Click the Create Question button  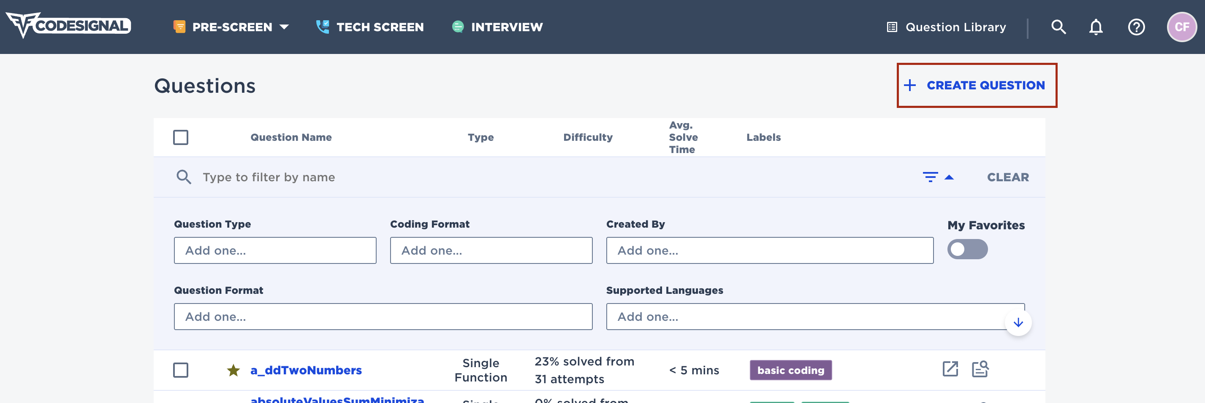[x=977, y=86]
